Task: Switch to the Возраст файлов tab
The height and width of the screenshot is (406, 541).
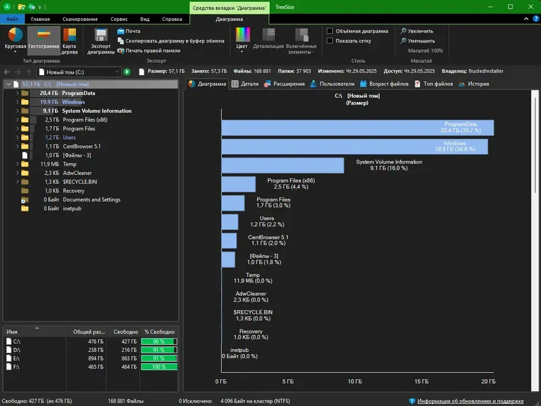Action: pyautogui.click(x=384, y=84)
